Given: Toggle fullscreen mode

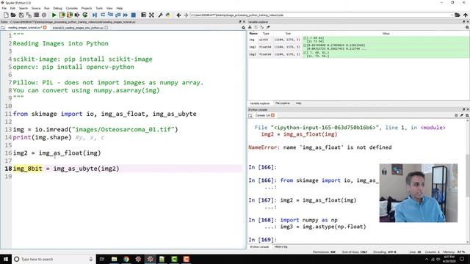Looking at the screenshot, I should coord(151,15).
